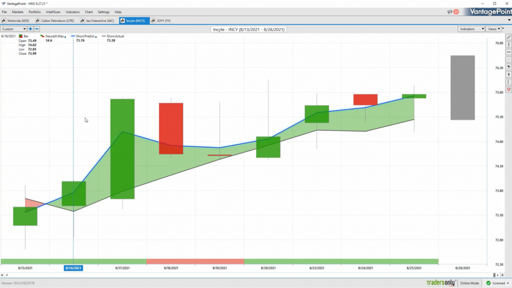Viewport: 512px width, 288px height.
Task: Click the red delete drawings icon
Action: click(x=508, y=89)
